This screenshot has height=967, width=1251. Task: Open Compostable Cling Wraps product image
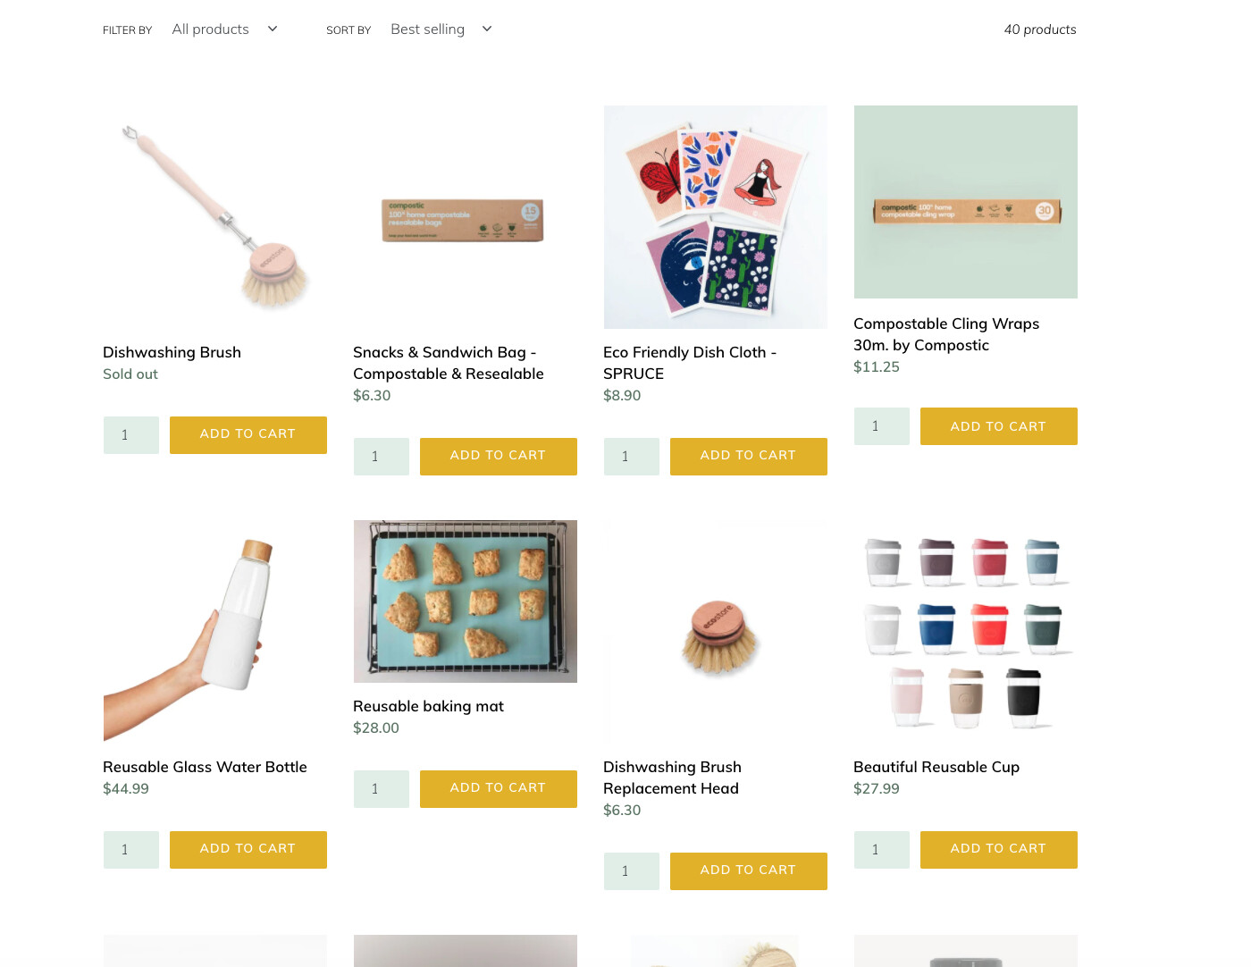point(965,202)
